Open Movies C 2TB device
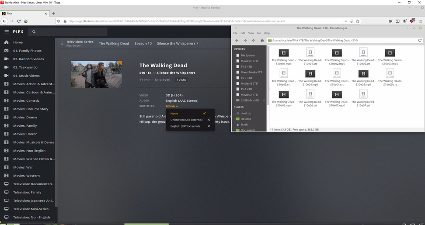Image resolution: width=425 pixels, height=225 pixels. [249, 61]
